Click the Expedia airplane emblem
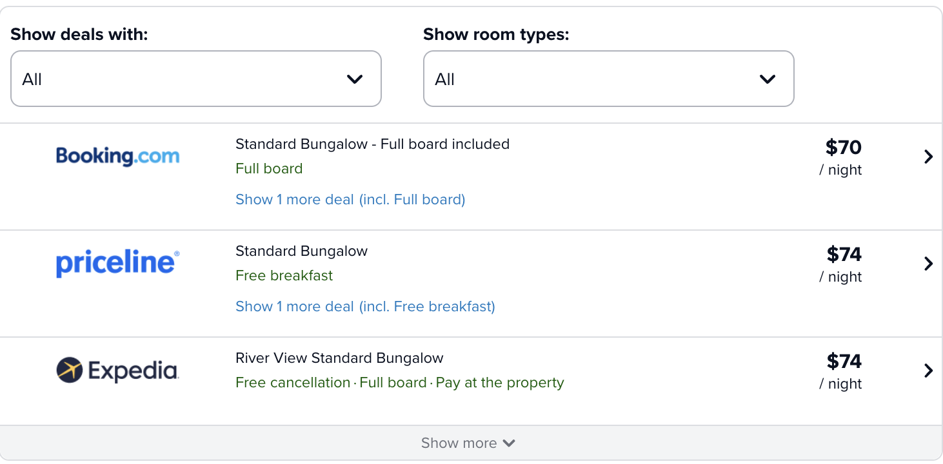Image resolution: width=943 pixels, height=464 pixels. coord(70,370)
